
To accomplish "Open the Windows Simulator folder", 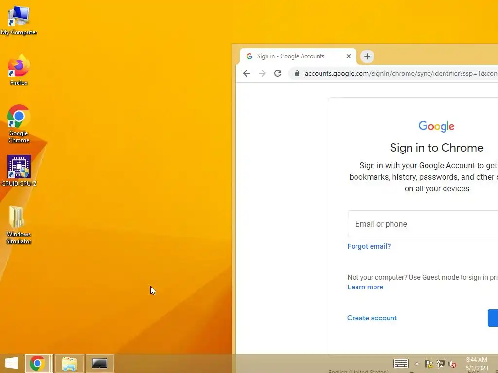I will pyautogui.click(x=19, y=225).
